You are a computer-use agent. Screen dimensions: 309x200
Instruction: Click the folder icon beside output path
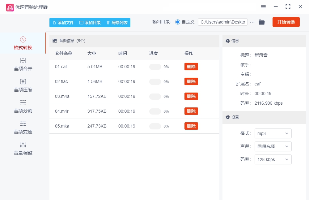point(261,22)
